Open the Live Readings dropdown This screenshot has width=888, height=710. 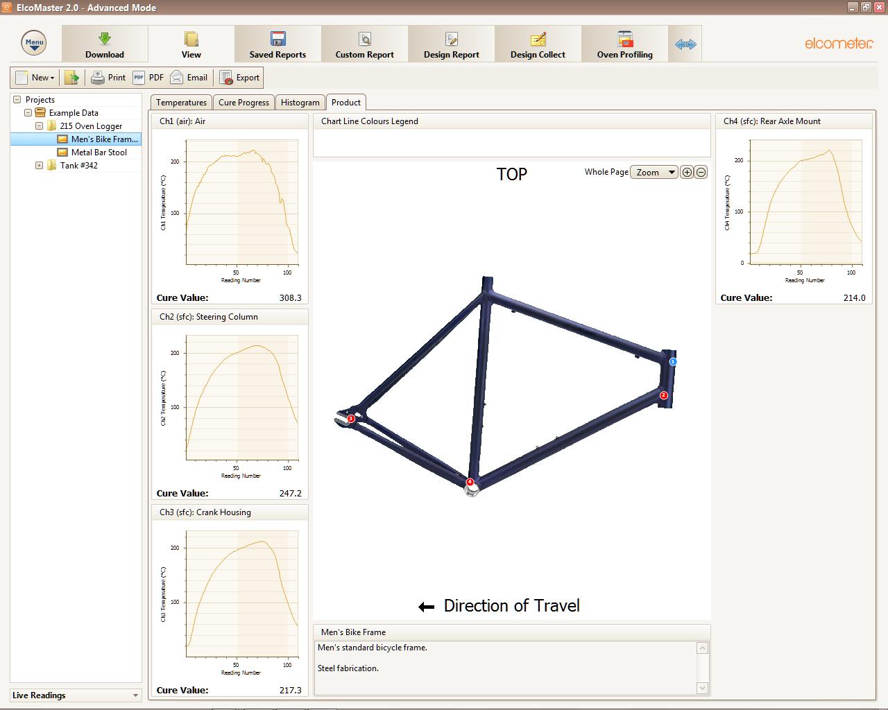tap(76, 695)
